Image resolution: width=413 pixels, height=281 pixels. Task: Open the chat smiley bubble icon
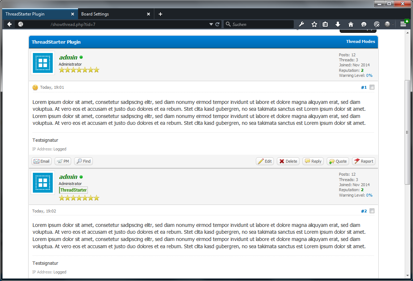[364, 24]
